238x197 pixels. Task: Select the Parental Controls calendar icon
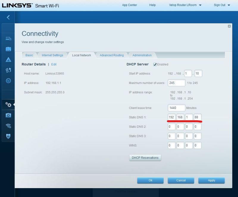pos(8,49)
